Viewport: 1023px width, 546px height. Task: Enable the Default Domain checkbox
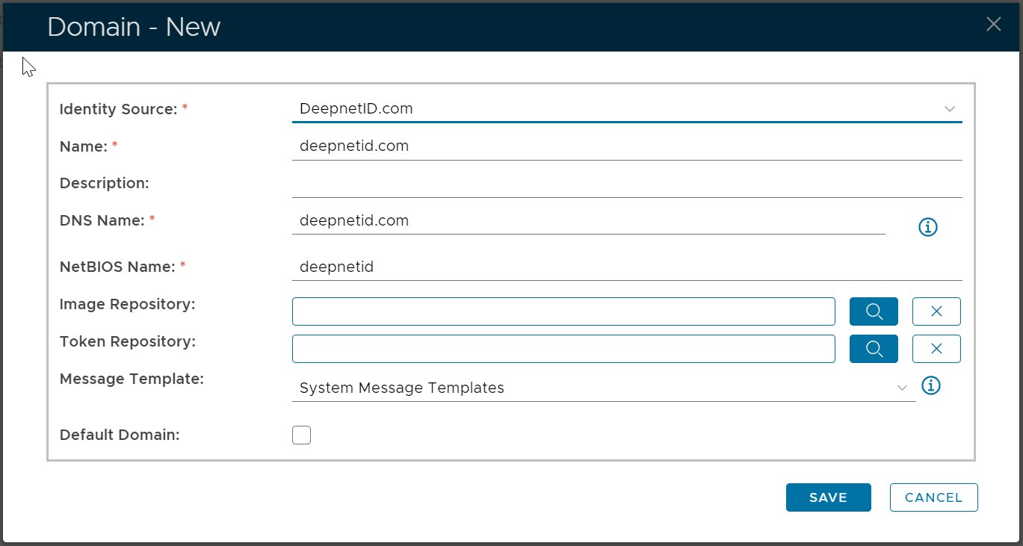(301, 435)
